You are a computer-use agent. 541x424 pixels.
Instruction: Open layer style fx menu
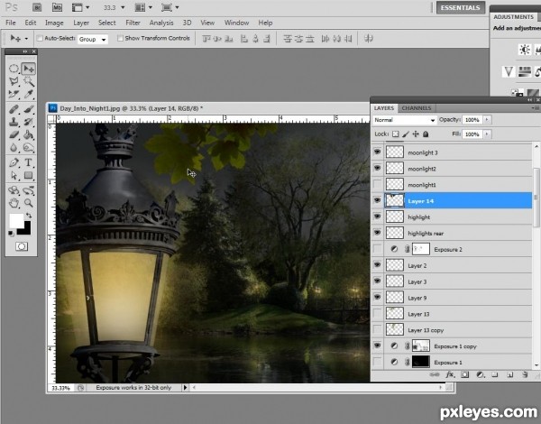(450, 374)
